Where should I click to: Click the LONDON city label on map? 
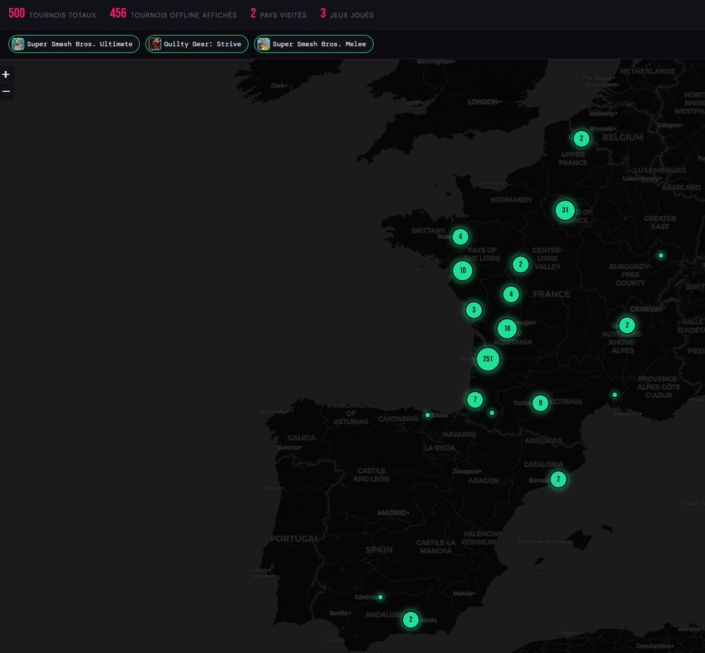483,102
